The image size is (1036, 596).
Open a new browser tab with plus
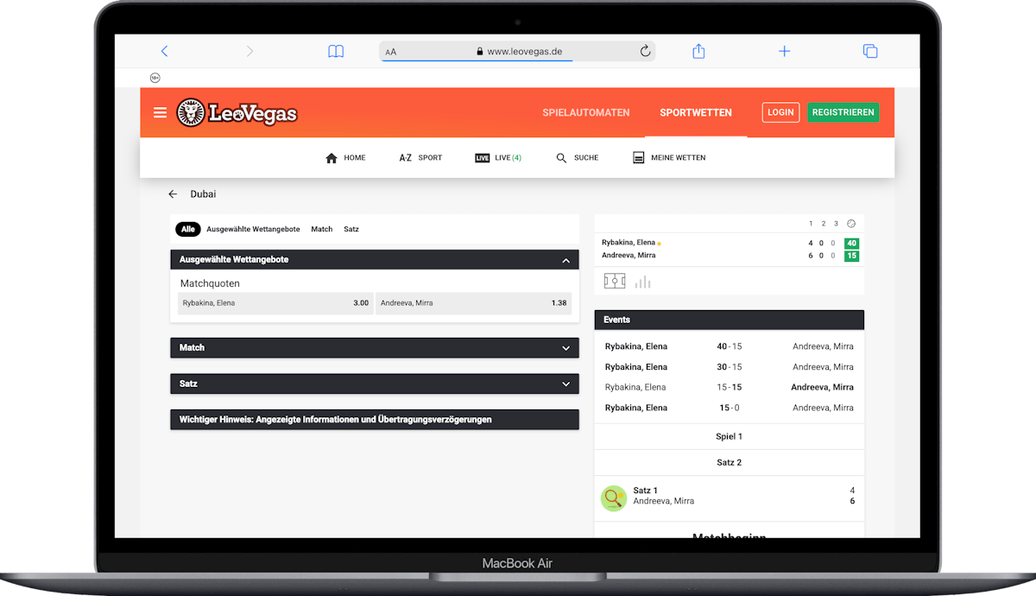click(784, 52)
